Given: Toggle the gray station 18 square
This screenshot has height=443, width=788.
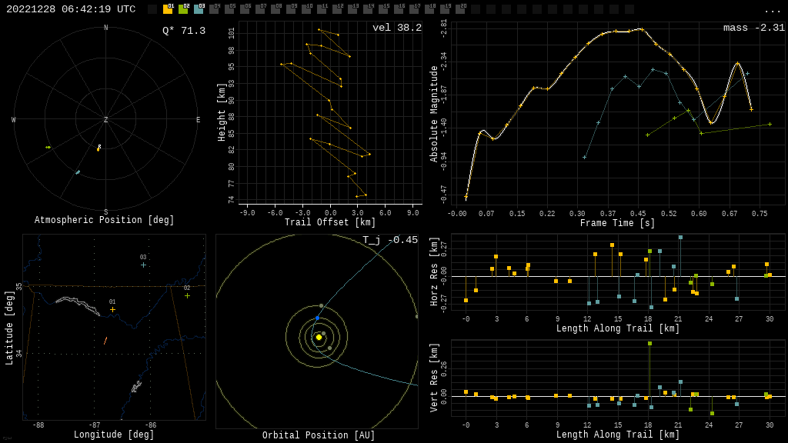Looking at the screenshot, I should pos(429,9).
